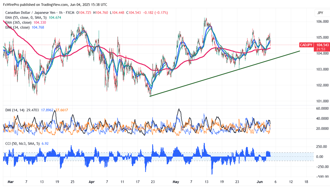Click the DMI blue value 17.8962

(47, 110)
